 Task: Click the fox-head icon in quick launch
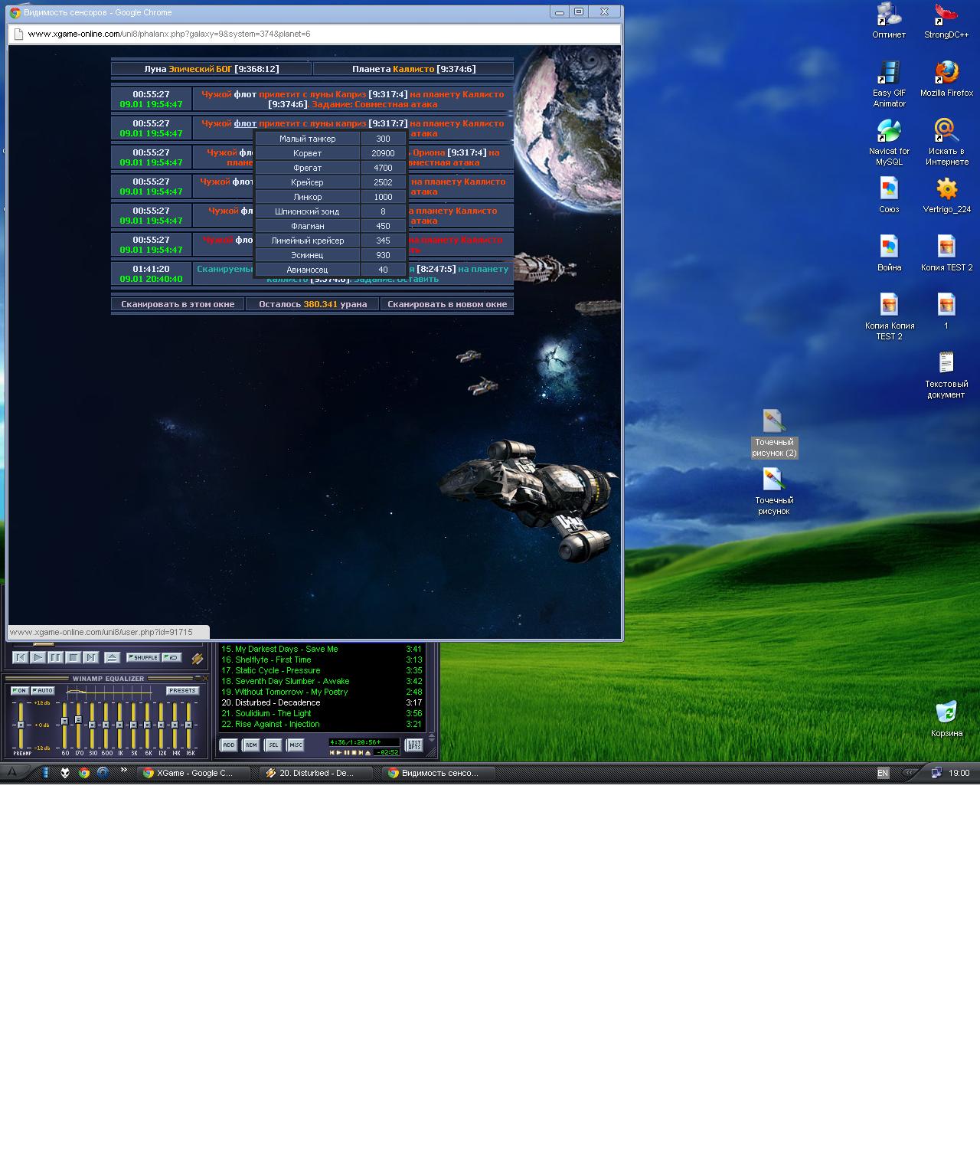click(65, 773)
